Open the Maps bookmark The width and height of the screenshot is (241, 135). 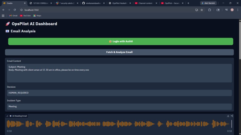tap(37, 15)
